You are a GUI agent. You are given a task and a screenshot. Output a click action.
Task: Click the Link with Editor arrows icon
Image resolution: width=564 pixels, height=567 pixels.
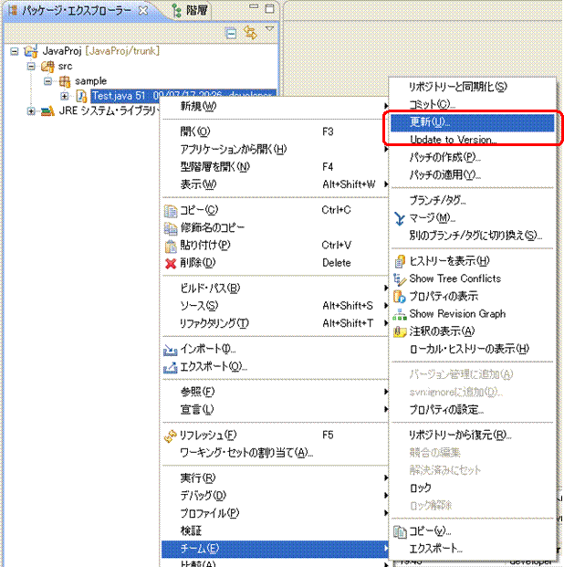[249, 33]
